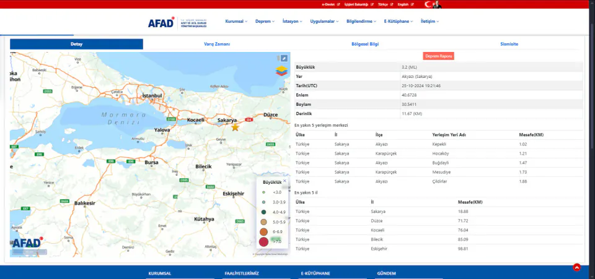This screenshot has width=595, height=279.
Task: Click the location value Akyazı (Sakarya)
Action: click(416, 77)
